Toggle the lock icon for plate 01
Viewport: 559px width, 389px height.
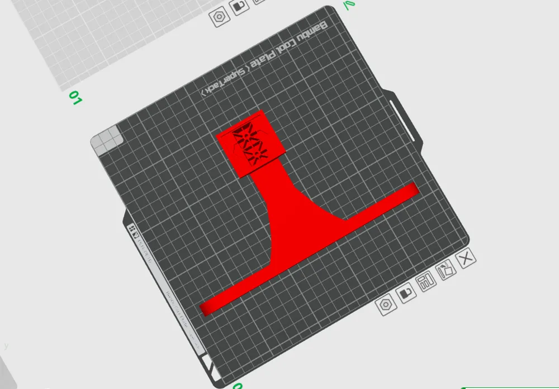tap(239, 6)
